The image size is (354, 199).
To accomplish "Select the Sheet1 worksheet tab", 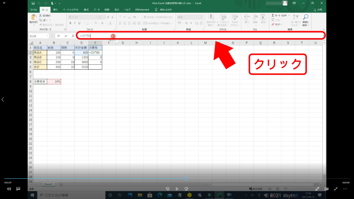I will click(48, 184).
